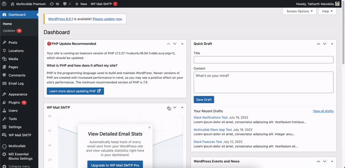The image size is (345, 168).
Task: Collapse the Quick Draft panel
Action: 332,44
